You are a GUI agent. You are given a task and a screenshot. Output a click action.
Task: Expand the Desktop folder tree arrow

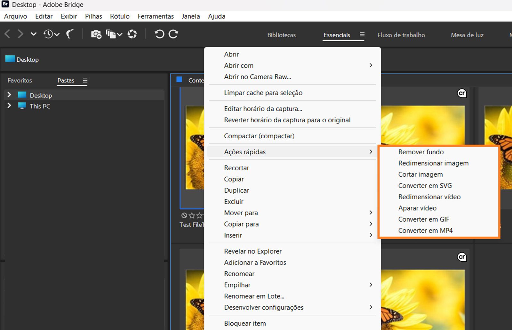pos(9,95)
